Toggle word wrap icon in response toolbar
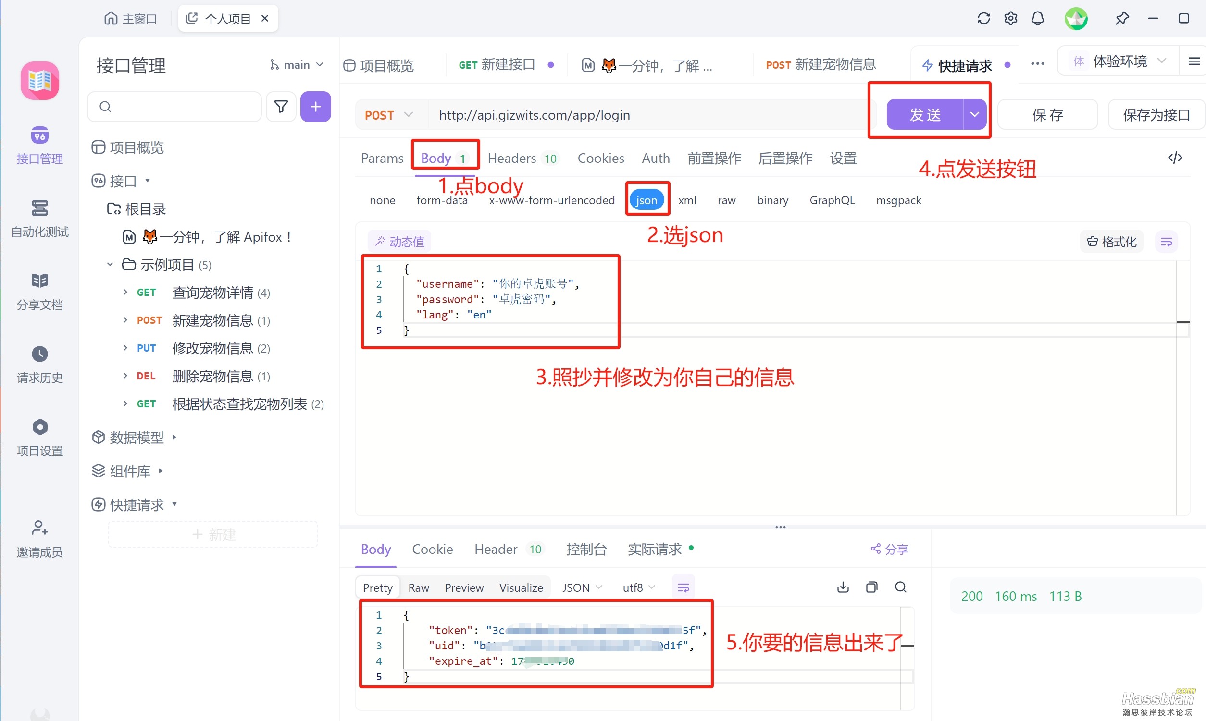 [x=683, y=587]
